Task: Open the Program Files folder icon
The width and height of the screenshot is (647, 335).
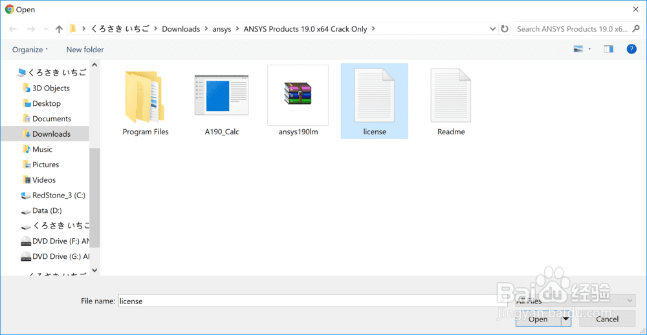Action: (x=145, y=97)
